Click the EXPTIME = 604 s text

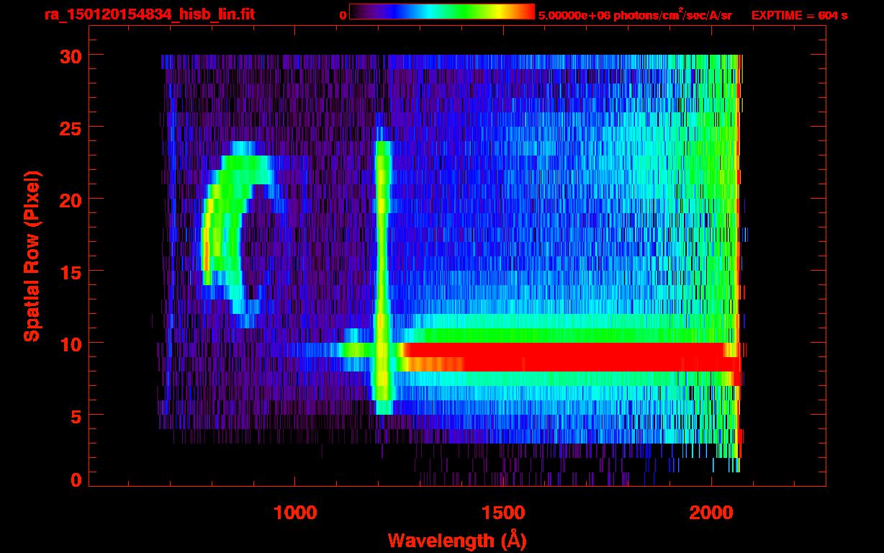799,15
